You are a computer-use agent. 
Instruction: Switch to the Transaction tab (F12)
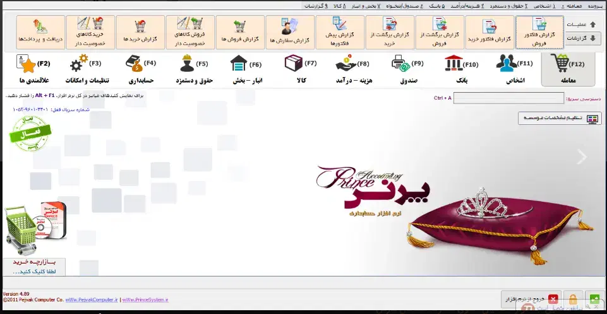[x=567, y=69]
